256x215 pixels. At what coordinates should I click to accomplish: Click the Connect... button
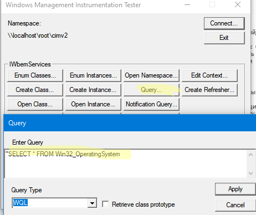[x=224, y=23]
